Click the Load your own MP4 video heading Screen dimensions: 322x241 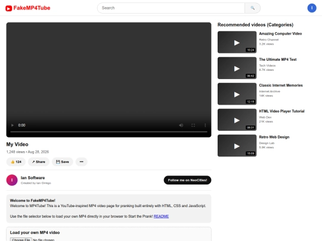(35, 233)
